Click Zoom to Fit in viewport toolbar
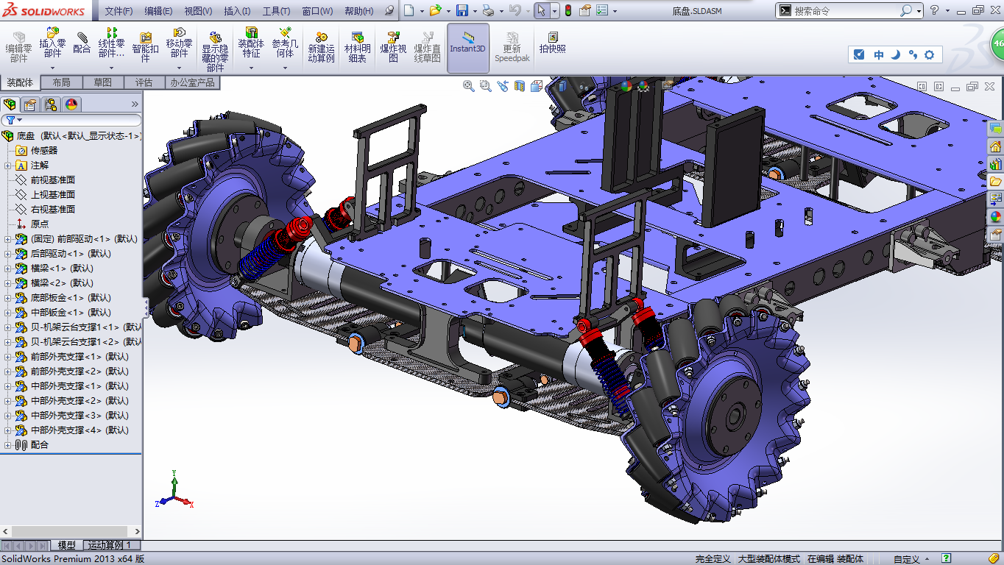Image resolution: width=1004 pixels, height=565 pixels. point(468,86)
